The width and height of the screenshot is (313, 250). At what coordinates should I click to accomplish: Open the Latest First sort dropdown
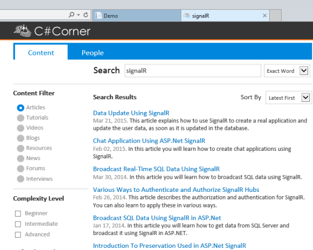tap(305, 98)
